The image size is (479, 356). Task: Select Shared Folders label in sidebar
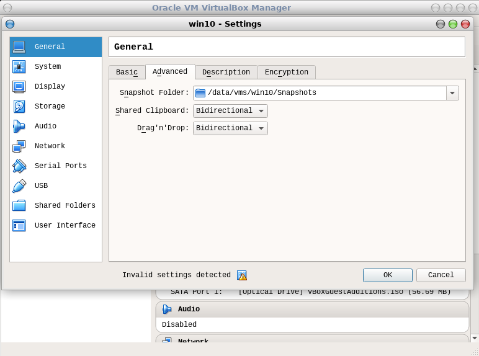[65, 205]
